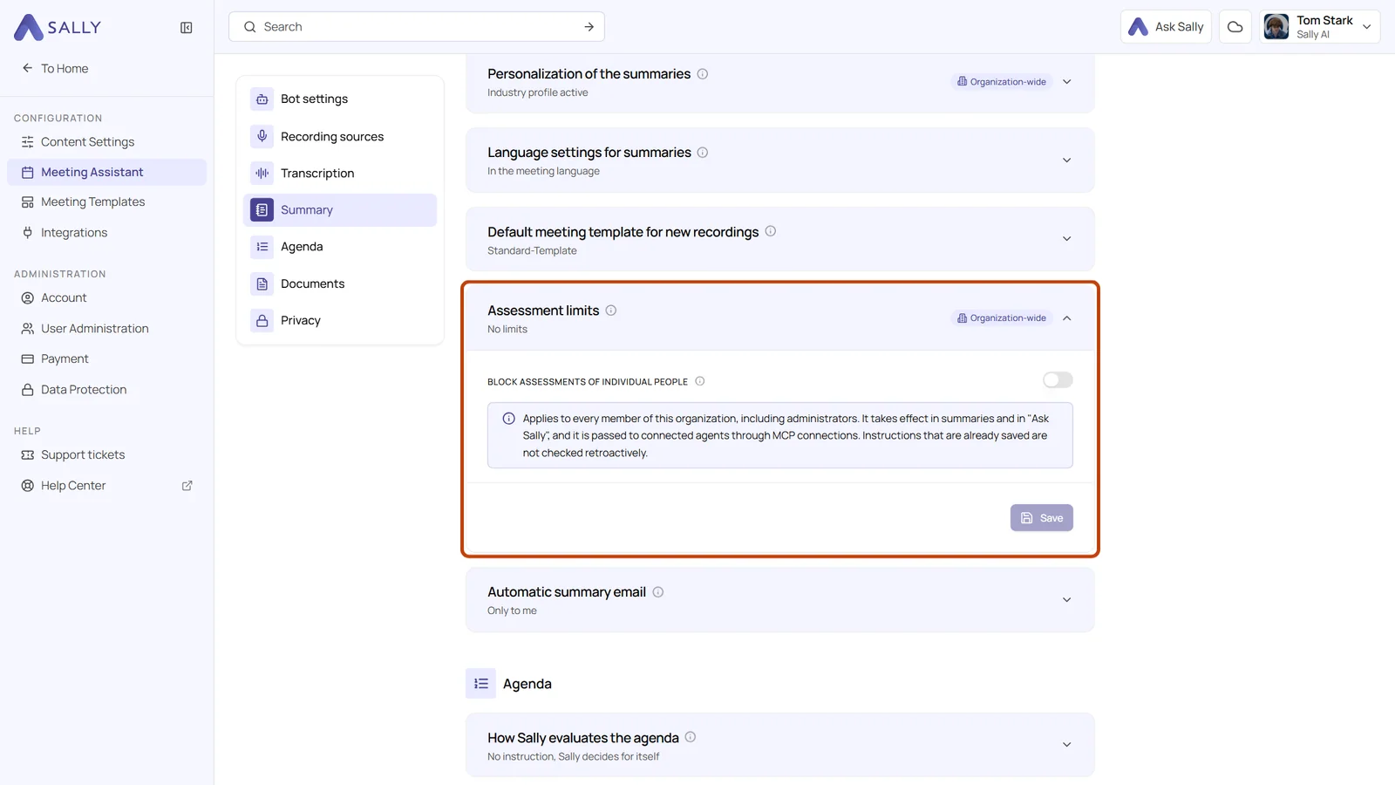1395x785 pixels.
Task: Select Meeting Templates in sidebar
Action: click(x=106, y=202)
